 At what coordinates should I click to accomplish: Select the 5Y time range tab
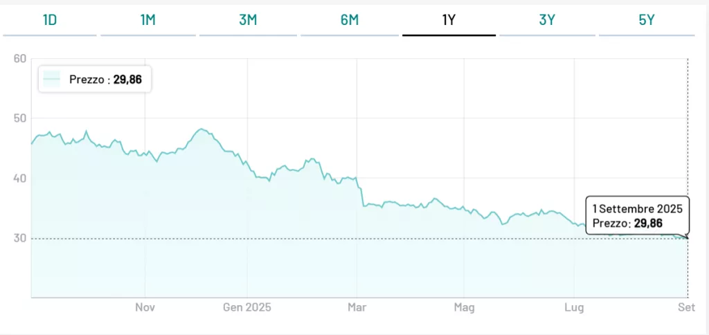pyautogui.click(x=647, y=20)
